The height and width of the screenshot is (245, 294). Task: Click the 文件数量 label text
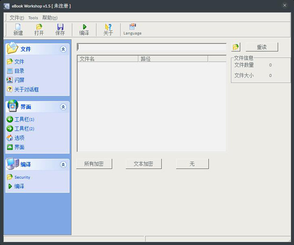tap(244, 65)
